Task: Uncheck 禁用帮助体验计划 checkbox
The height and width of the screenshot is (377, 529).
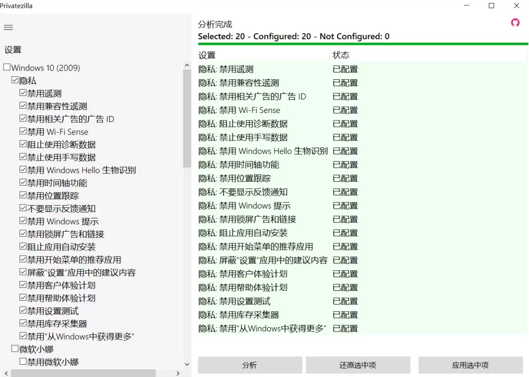Action: click(23, 298)
